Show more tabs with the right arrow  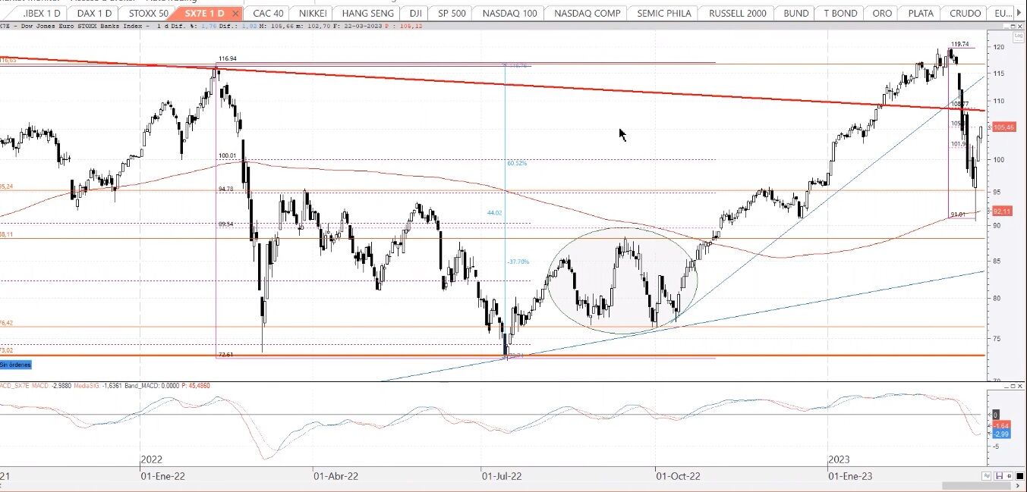[1019, 13]
